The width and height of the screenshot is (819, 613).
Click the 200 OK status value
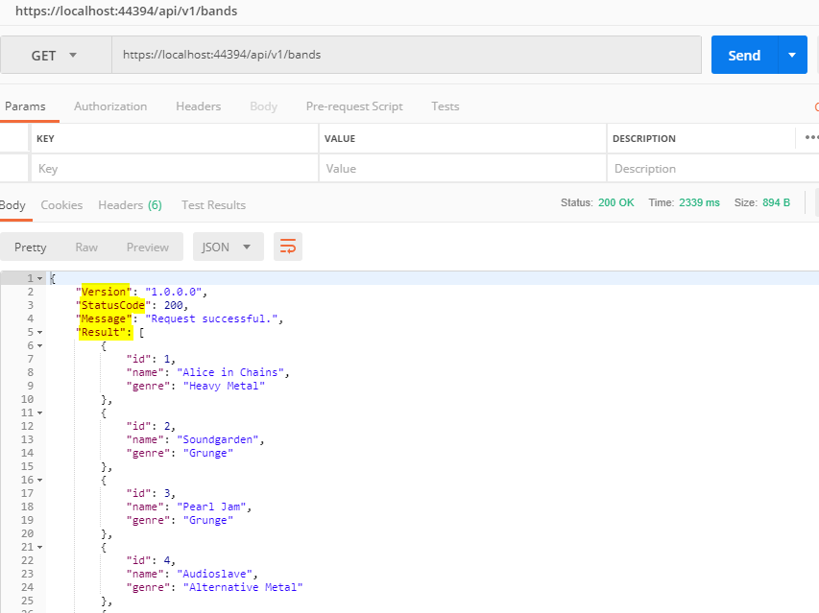[x=615, y=202]
